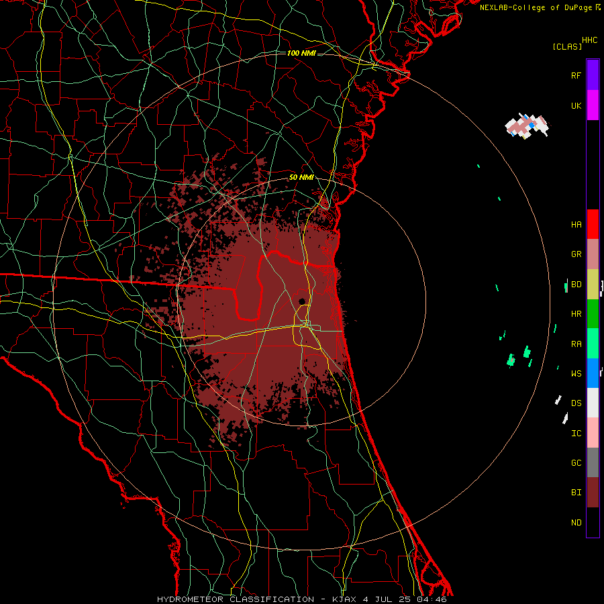The width and height of the screenshot is (604, 604).
Task: Click the BI dark red legend swatch
Action: pos(593,493)
